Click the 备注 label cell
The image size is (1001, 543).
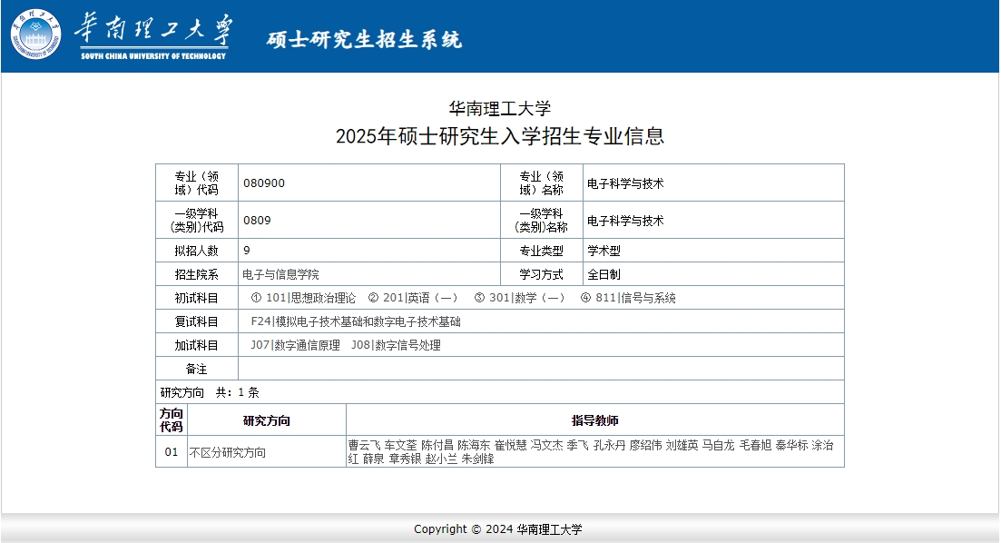[x=197, y=369]
